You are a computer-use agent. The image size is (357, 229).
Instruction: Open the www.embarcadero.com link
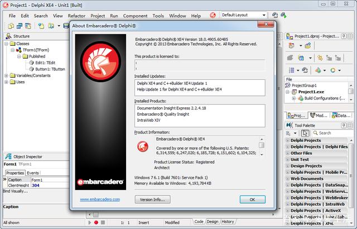[x=100, y=199]
